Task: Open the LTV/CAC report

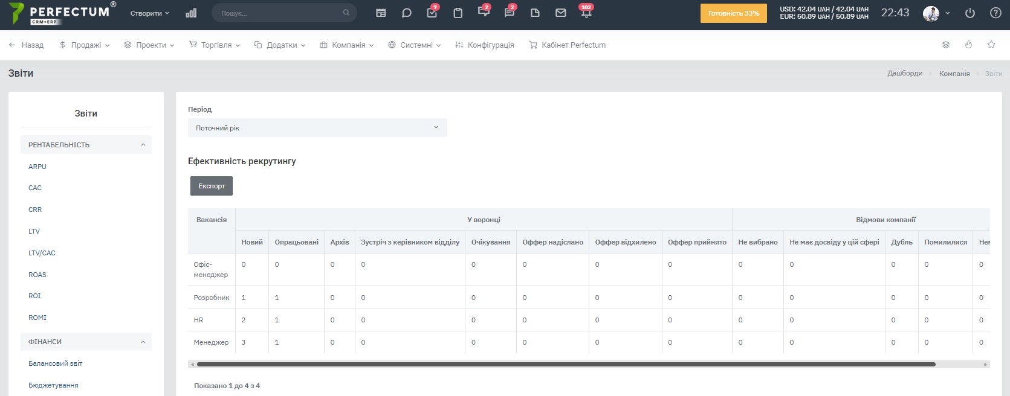Action: (x=42, y=253)
